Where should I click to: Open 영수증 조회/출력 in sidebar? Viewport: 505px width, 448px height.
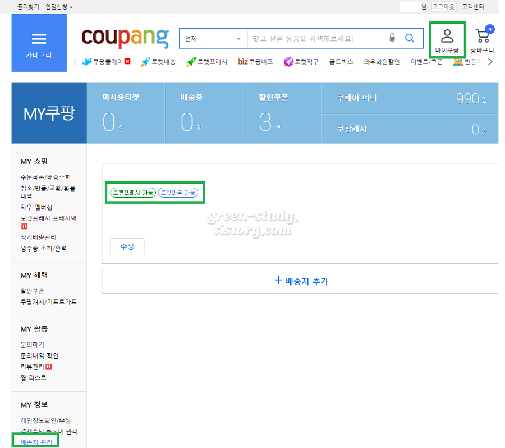coord(43,248)
